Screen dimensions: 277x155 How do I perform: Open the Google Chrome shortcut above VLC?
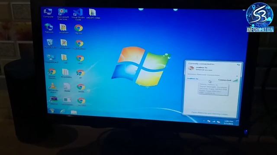[x=52, y=74]
